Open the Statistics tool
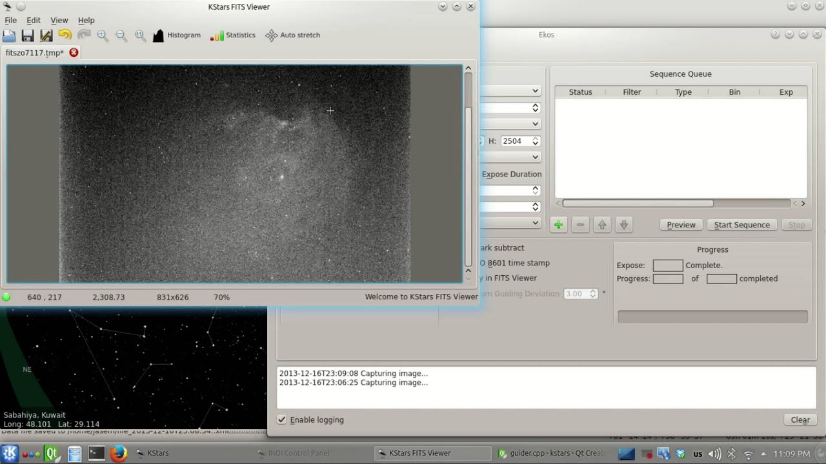Screen dimensions: 826x464 [232, 35]
